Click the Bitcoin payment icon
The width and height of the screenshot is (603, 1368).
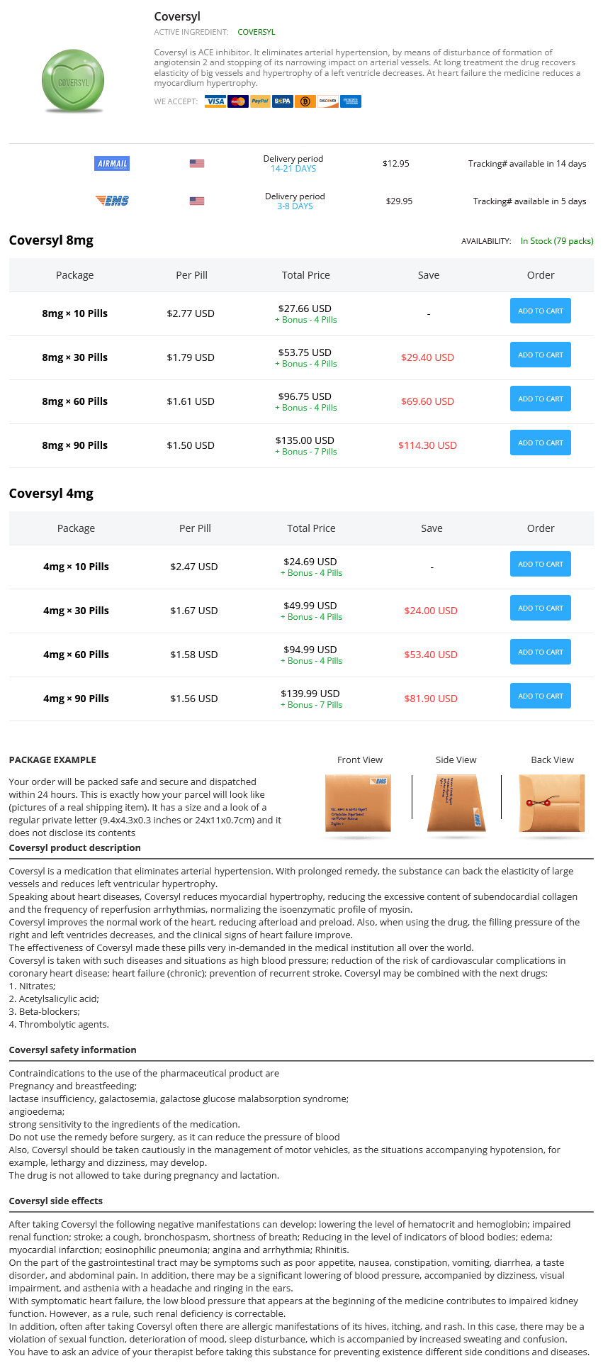[305, 101]
